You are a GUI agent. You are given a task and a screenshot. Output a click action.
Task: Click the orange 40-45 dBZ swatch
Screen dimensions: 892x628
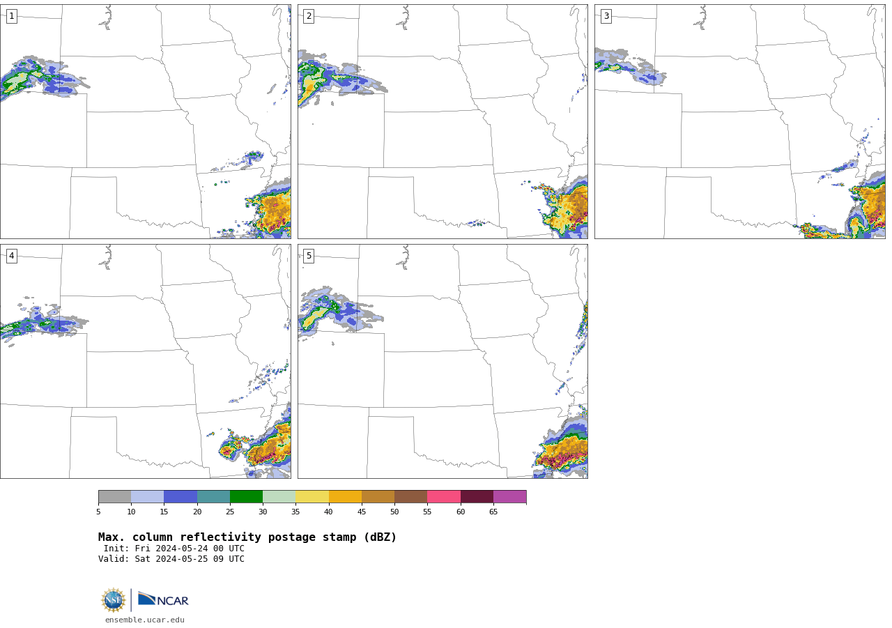(x=345, y=496)
